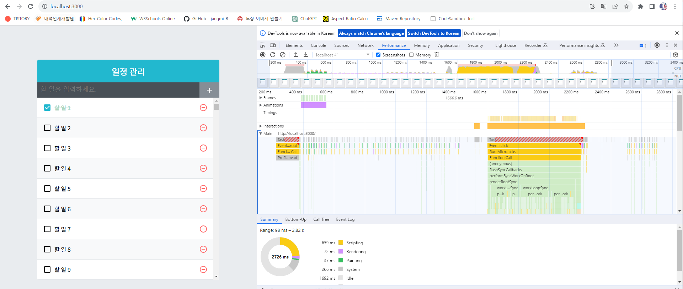The height and width of the screenshot is (289, 683).
Task: Check the 할 일 3 checkbox
Action: pyautogui.click(x=47, y=148)
